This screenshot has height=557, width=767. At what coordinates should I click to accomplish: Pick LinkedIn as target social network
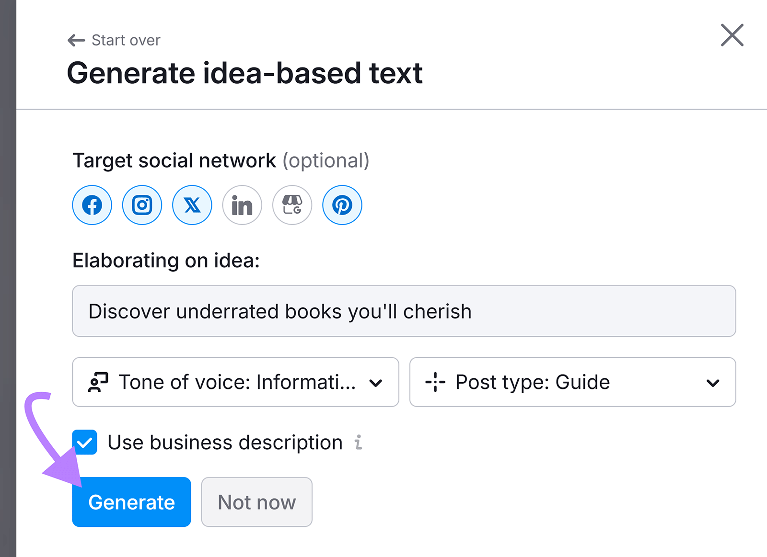[x=242, y=205]
